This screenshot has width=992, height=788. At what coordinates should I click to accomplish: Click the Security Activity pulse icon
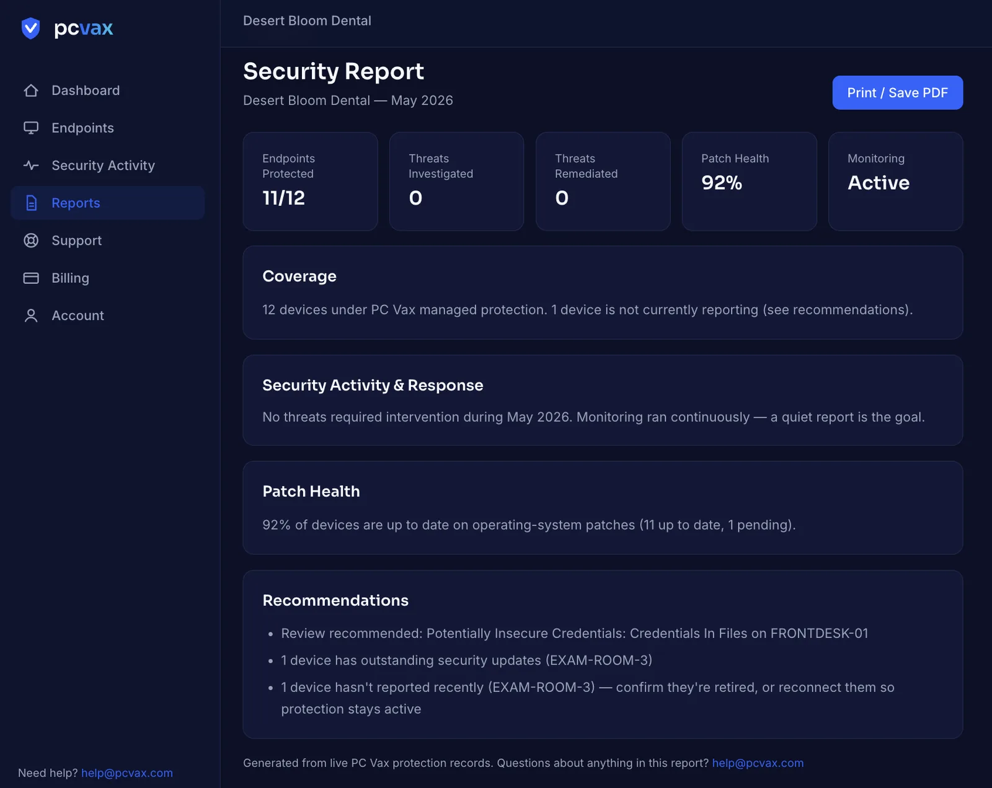coord(31,166)
